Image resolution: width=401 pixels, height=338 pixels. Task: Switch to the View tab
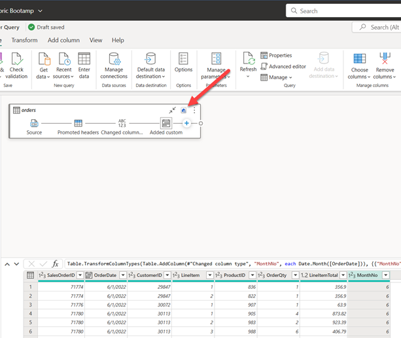point(96,41)
